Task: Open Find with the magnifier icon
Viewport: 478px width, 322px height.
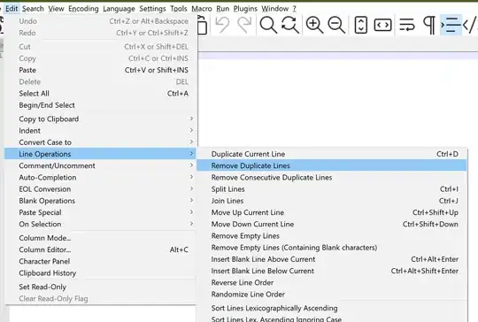Action: tap(268, 25)
